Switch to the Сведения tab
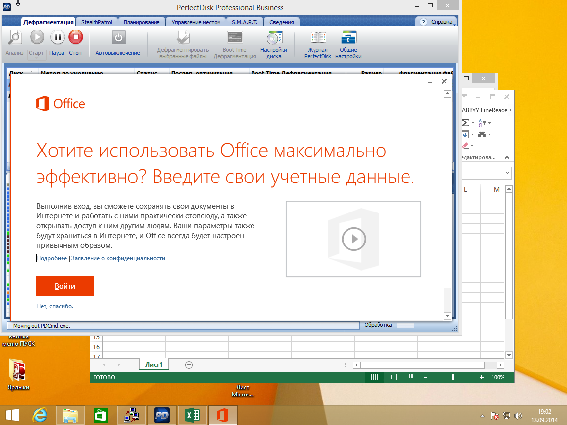This screenshot has width=567, height=425. (282, 22)
